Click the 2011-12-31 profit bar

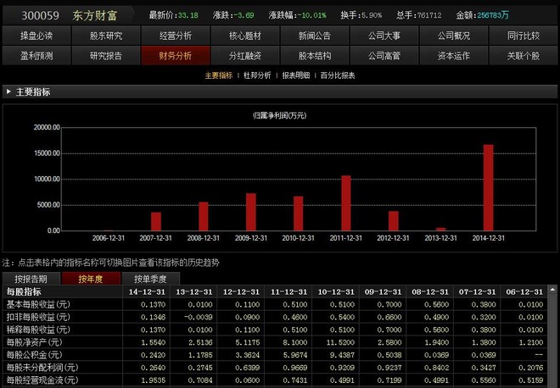(345, 203)
